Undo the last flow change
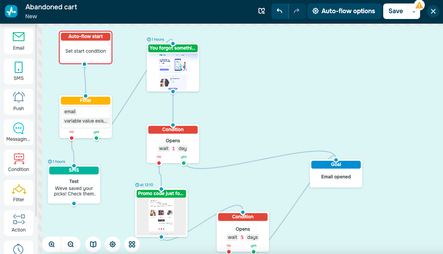Viewport: 443px width, 254px height. (280, 11)
